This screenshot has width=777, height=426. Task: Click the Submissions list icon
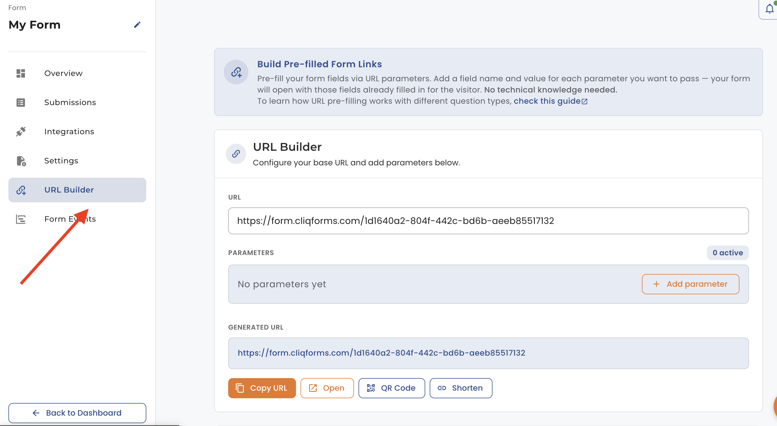click(x=20, y=103)
